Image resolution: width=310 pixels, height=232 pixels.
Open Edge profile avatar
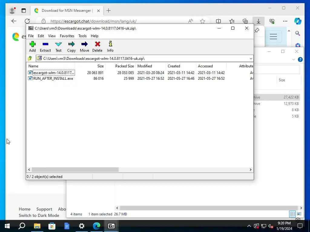click(12, 11)
